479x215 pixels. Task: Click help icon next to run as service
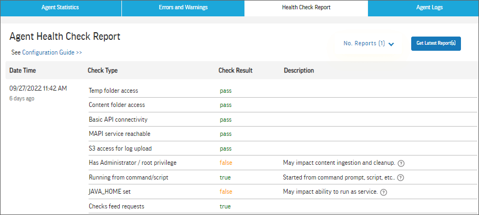pos(384,193)
